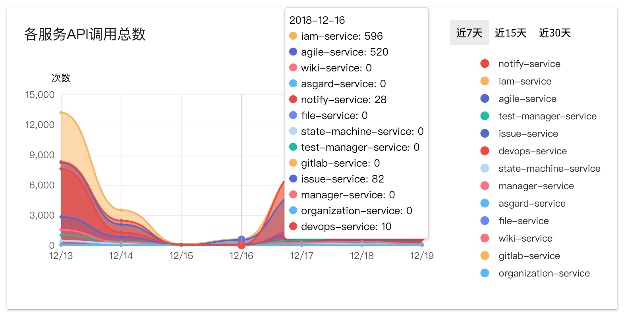Switch to the 近7天 range tab
The width and height of the screenshot is (626, 315).
point(469,33)
